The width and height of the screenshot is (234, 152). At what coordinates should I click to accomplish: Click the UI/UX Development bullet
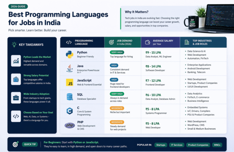click(x=197, y=87)
